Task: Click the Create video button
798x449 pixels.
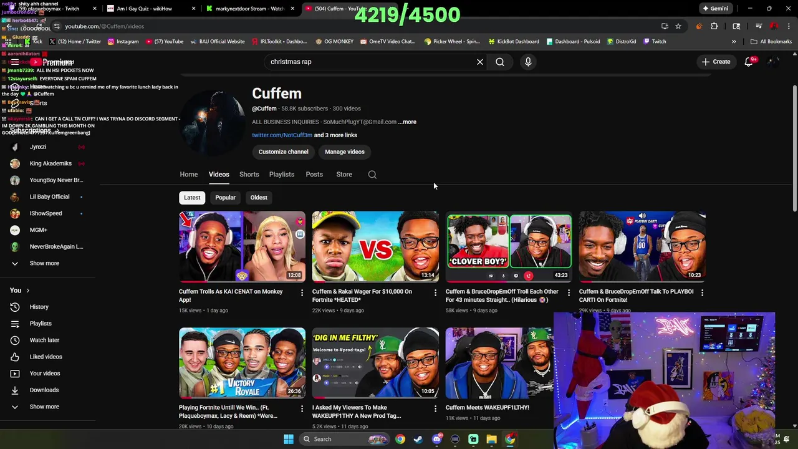Action: click(x=716, y=62)
